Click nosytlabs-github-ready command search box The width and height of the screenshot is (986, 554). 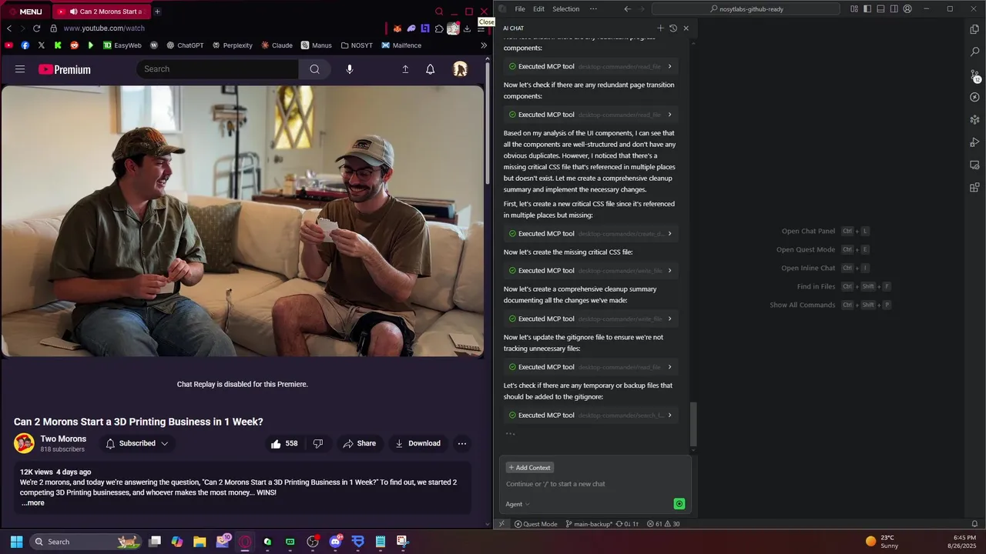746,9
